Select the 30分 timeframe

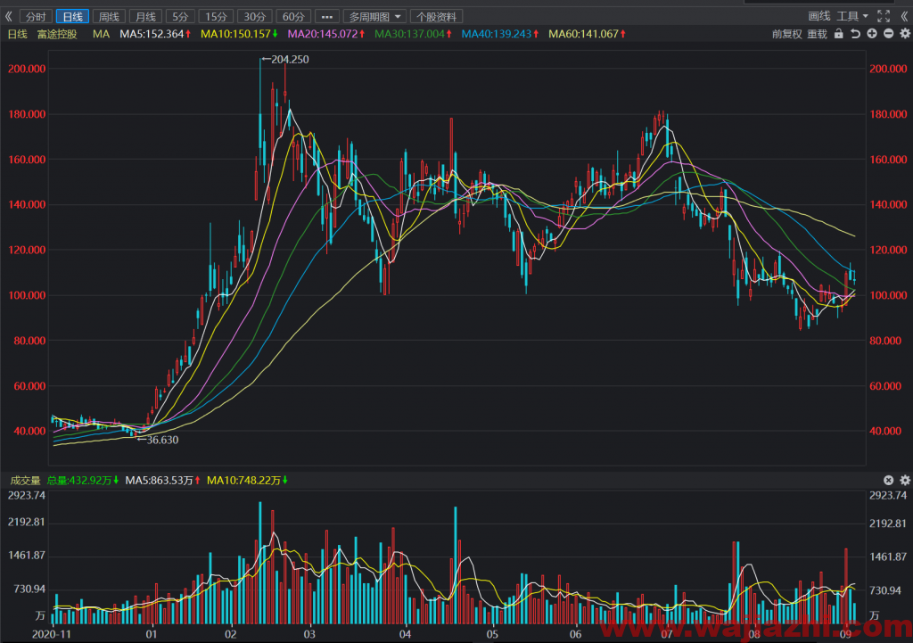pos(254,16)
